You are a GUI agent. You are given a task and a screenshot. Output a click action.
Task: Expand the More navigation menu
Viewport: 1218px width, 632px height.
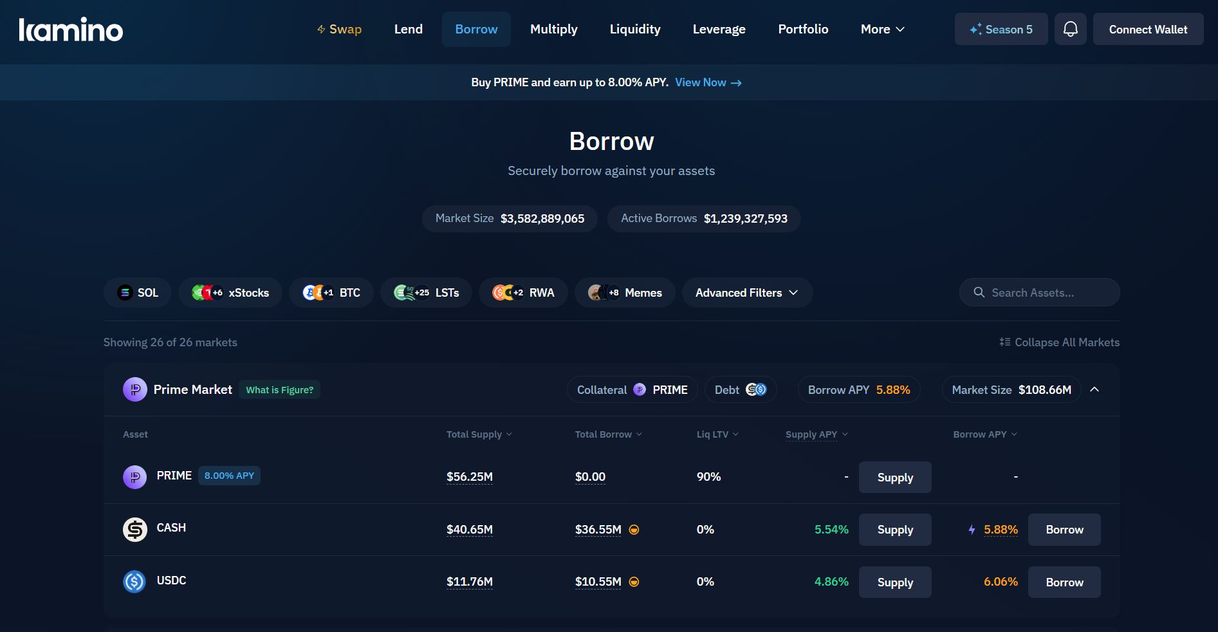tap(882, 30)
